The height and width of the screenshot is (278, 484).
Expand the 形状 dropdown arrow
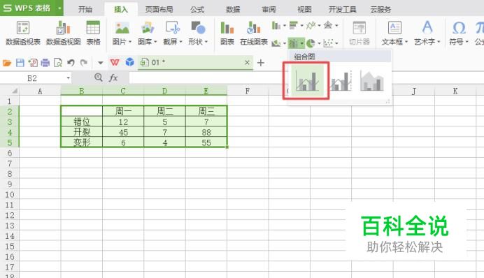coord(206,42)
